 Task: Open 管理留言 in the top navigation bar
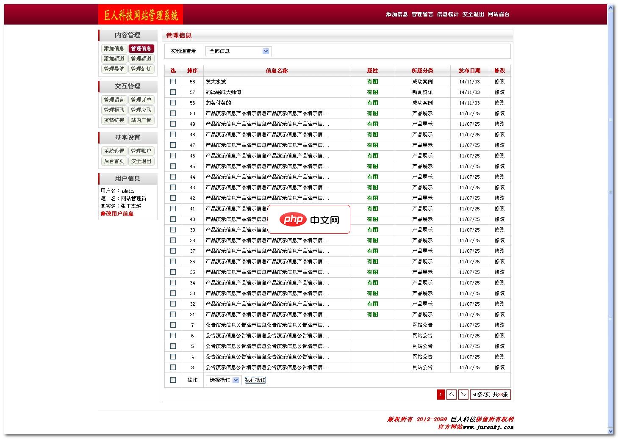pos(422,14)
